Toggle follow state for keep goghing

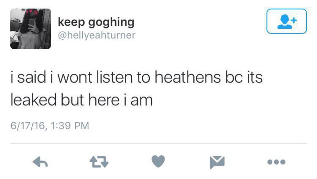(287, 21)
